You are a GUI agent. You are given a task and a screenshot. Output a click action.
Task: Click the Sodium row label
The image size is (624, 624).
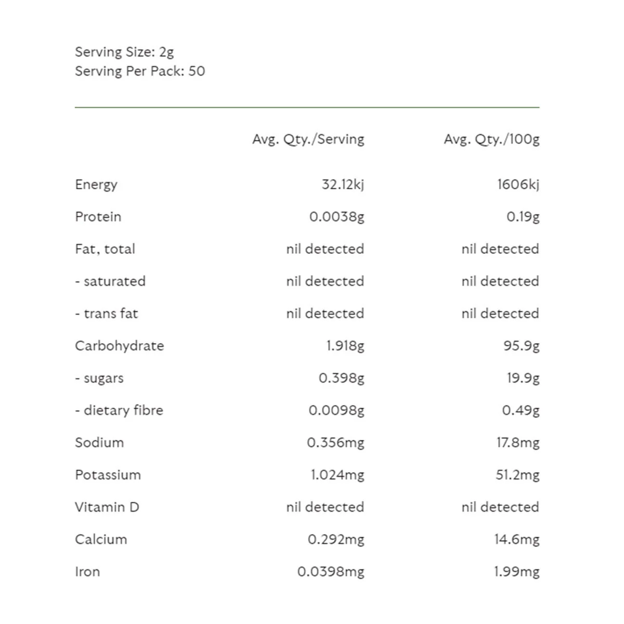pos(99,443)
